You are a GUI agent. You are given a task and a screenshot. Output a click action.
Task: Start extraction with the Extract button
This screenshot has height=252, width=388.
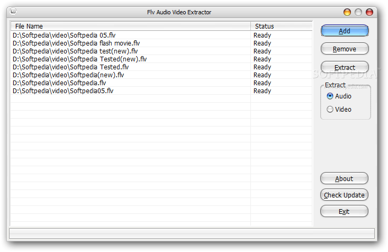pyautogui.click(x=345, y=68)
